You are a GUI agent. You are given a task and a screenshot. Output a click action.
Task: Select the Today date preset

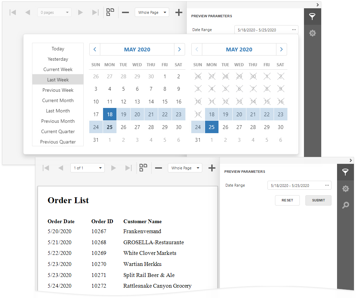pyautogui.click(x=58, y=49)
